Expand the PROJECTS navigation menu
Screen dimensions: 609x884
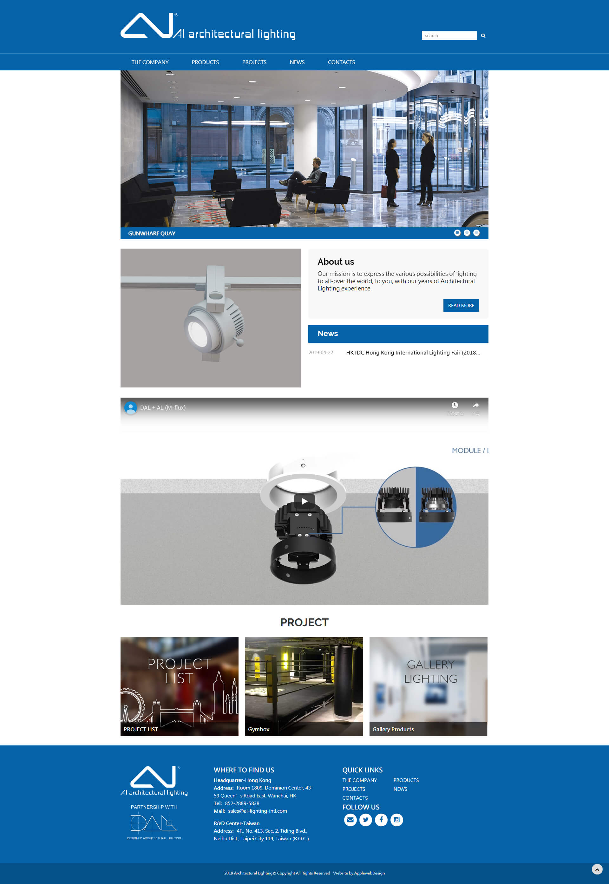pyautogui.click(x=254, y=62)
